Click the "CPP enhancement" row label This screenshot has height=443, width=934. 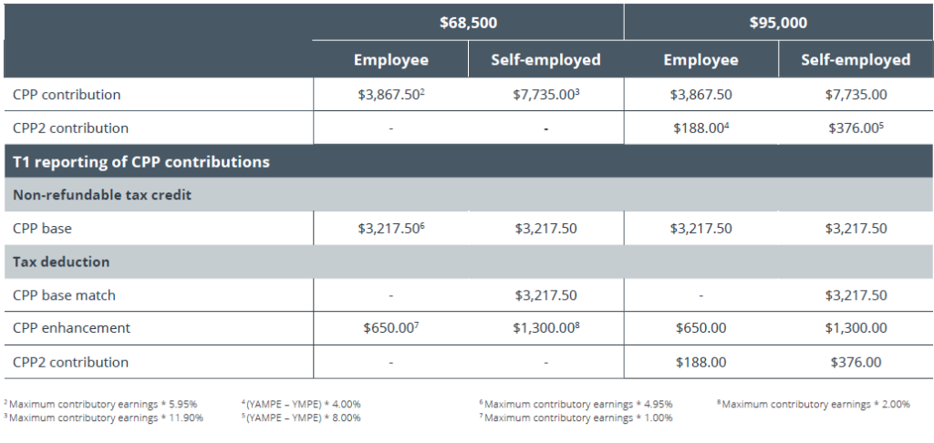point(72,328)
